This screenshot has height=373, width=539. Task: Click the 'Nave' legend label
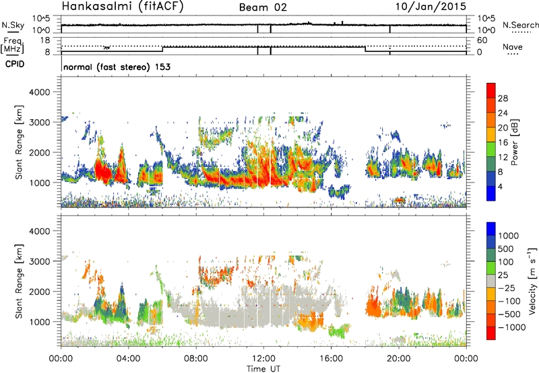click(513, 46)
